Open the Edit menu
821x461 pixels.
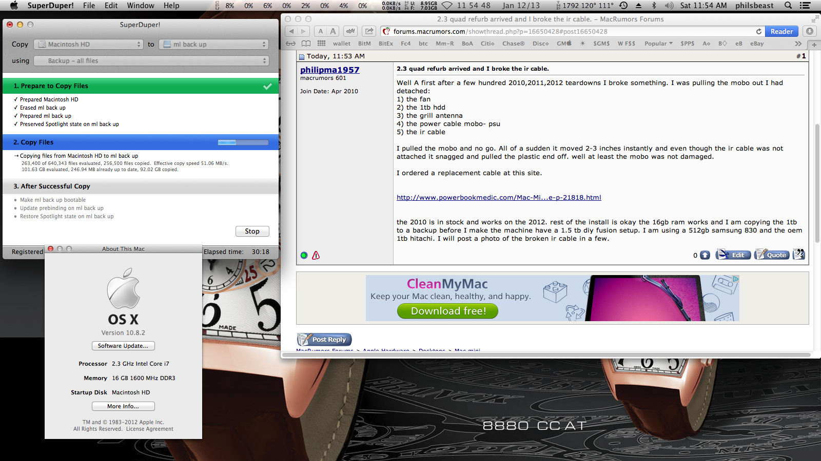point(111,6)
